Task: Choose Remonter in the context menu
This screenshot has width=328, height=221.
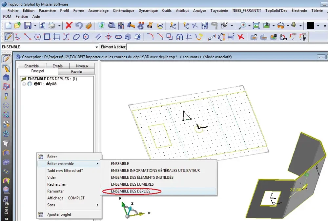Action: click(x=69, y=191)
